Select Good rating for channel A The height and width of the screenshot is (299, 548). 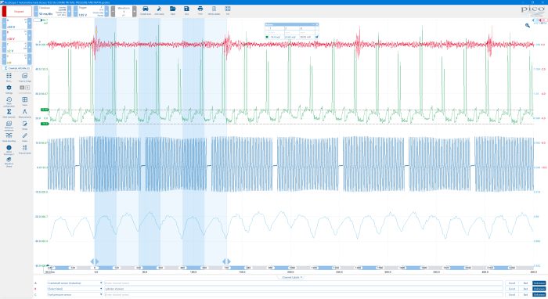(512, 283)
